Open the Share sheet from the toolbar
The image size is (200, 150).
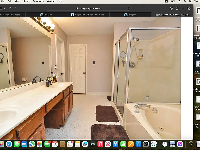pyautogui.click(x=177, y=8)
